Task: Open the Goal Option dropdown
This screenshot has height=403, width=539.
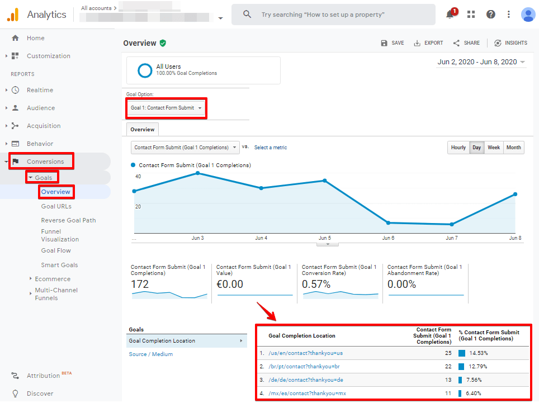Action: [x=166, y=108]
